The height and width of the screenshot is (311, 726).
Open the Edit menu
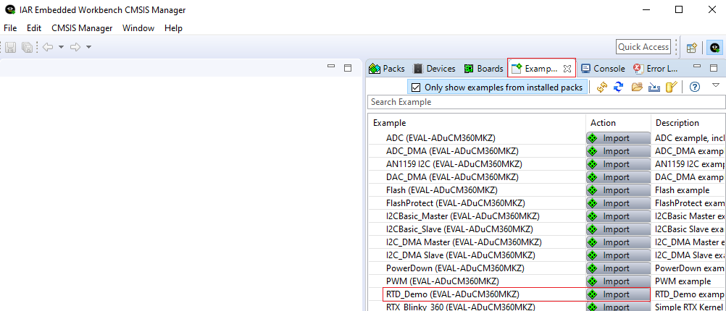tap(34, 28)
